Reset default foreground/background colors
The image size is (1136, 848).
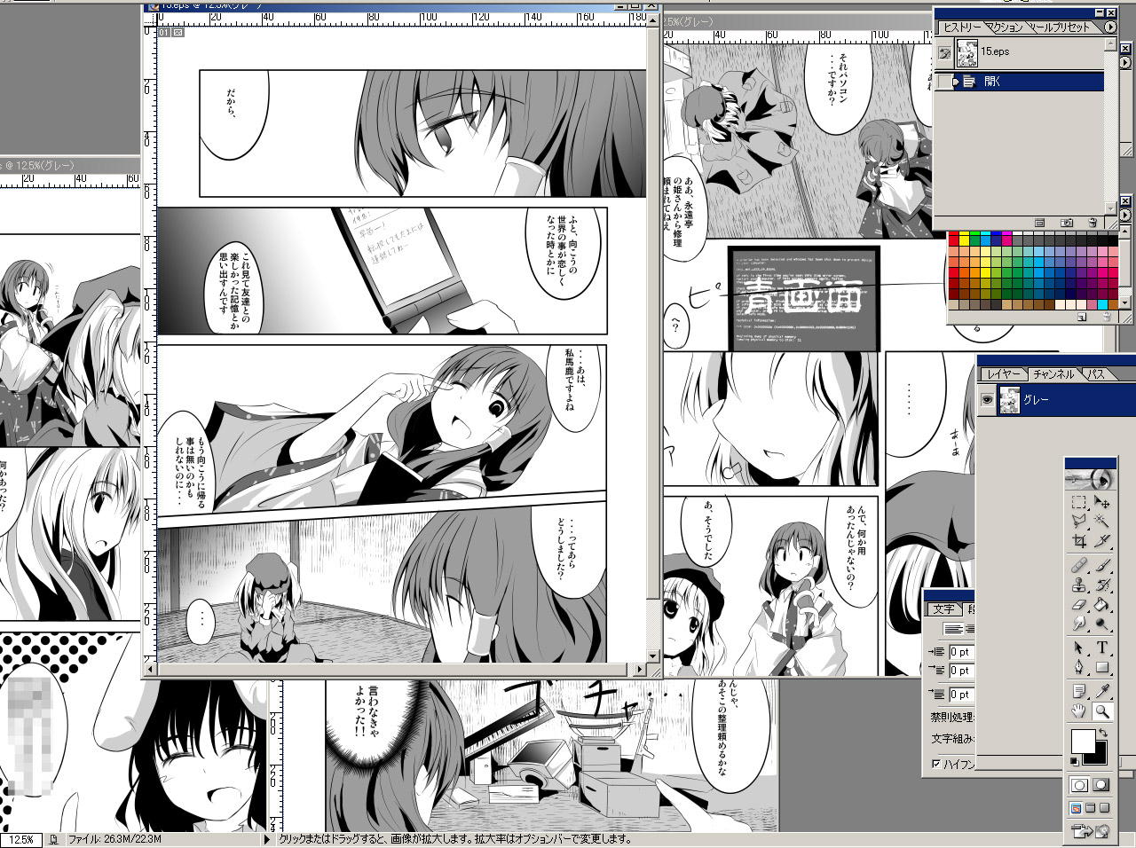[1075, 760]
